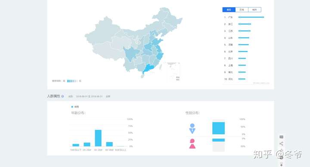Click the highlighted Guangdong province on map
Image resolution: width=310 pixels, height=167 pixels.
click(x=149, y=68)
